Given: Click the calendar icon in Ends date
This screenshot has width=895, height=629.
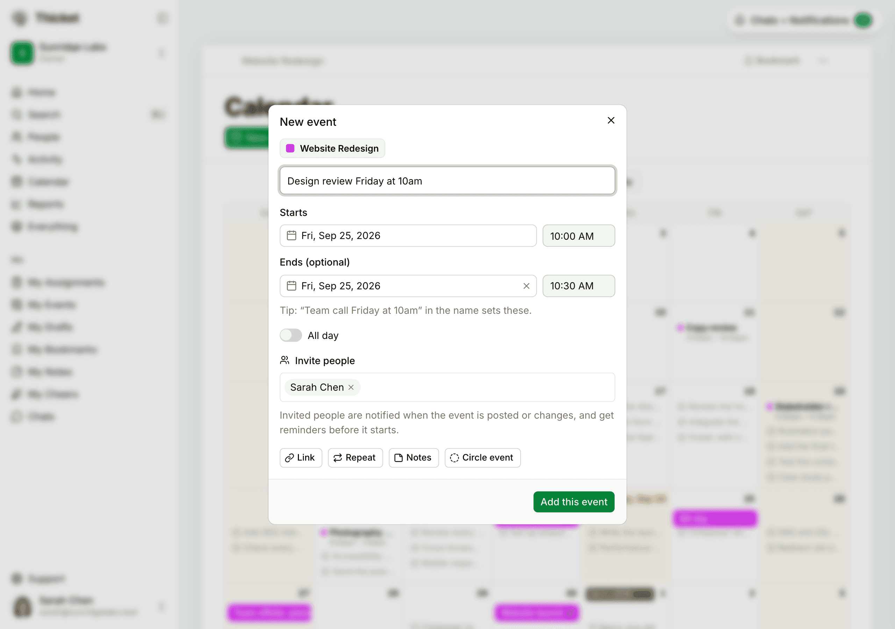Looking at the screenshot, I should (x=291, y=286).
